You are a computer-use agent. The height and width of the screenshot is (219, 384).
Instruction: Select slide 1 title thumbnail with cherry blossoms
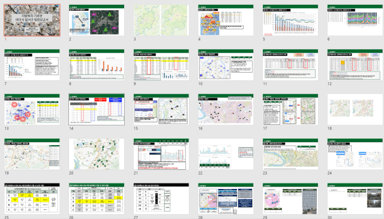coord(32,20)
